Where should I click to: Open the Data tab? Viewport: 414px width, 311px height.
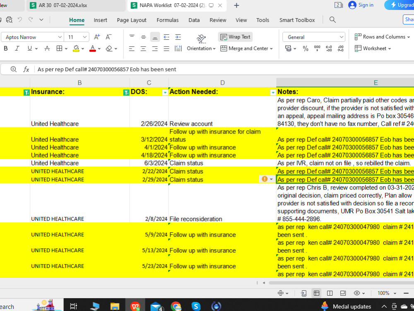tap(194, 20)
